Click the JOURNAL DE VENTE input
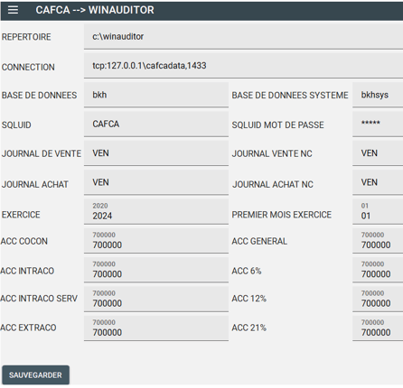 pos(156,153)
